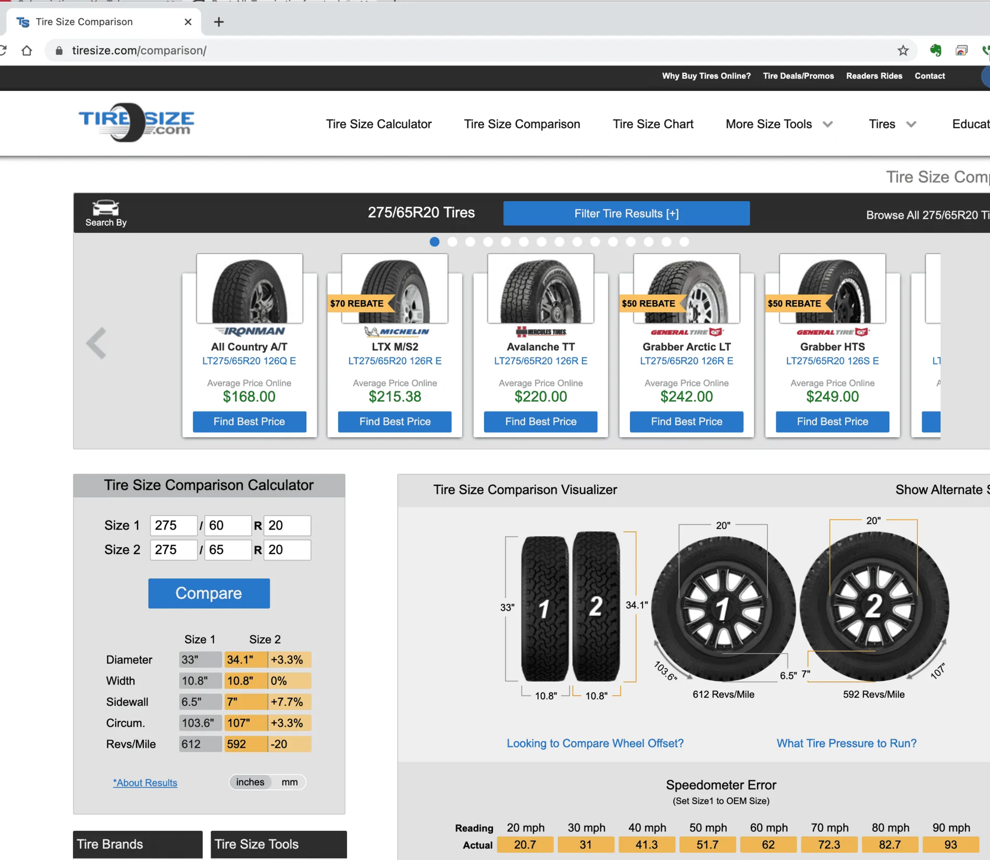
Task: Click Size 1 width field 275
Action: (x=174, y=525)
